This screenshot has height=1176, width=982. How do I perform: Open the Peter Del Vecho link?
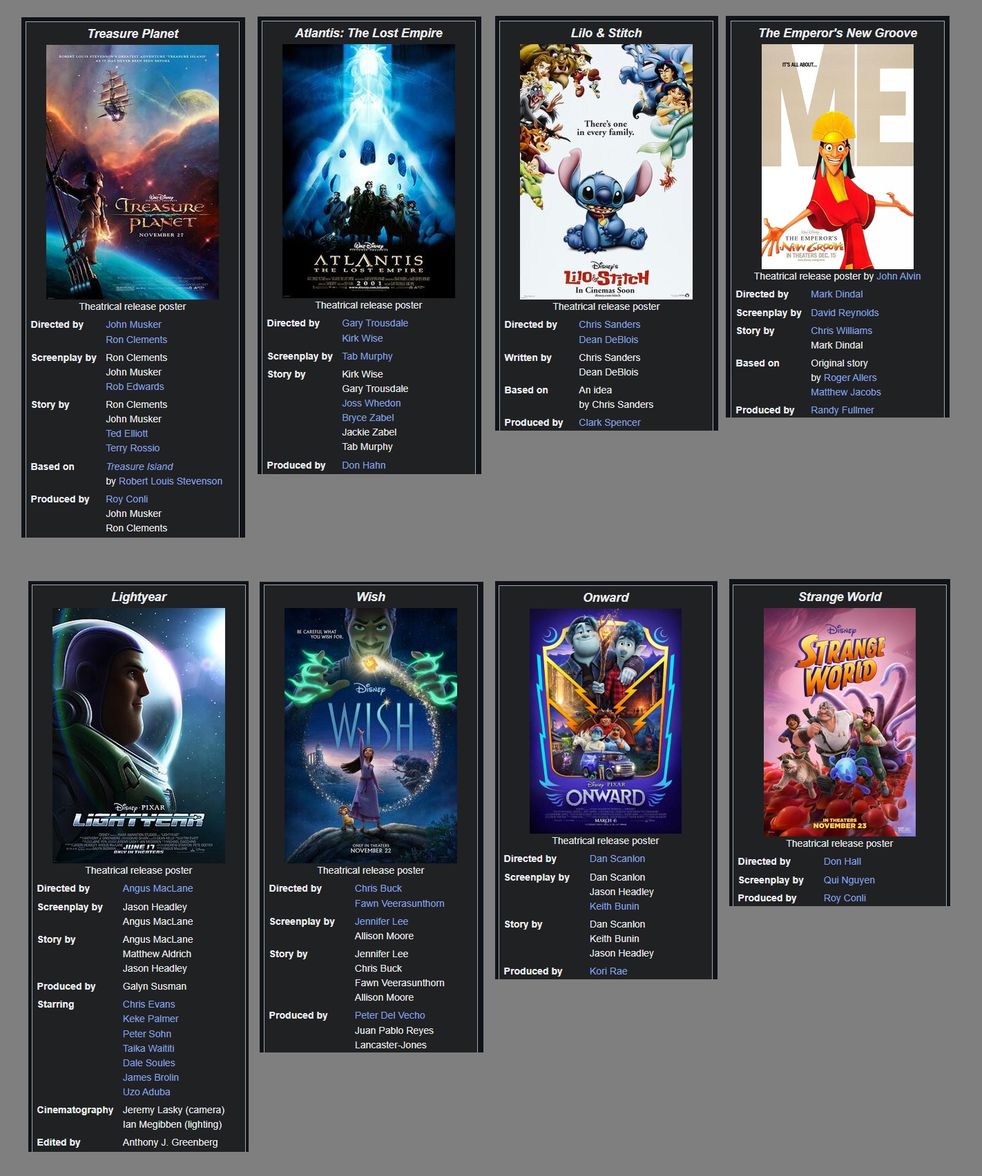[389, 1015]
